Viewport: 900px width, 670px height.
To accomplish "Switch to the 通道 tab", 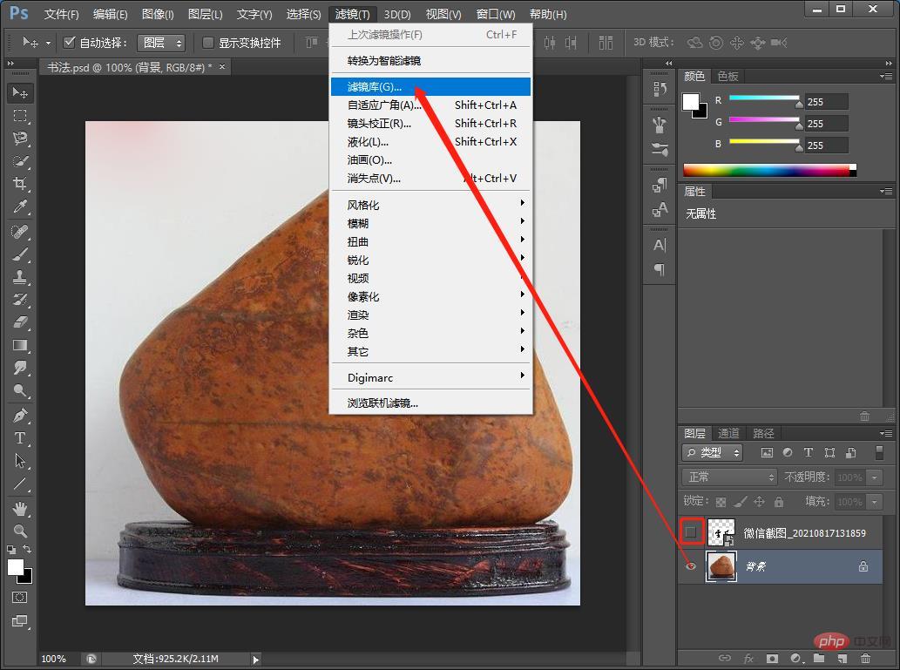I will [x=728, y=434].
